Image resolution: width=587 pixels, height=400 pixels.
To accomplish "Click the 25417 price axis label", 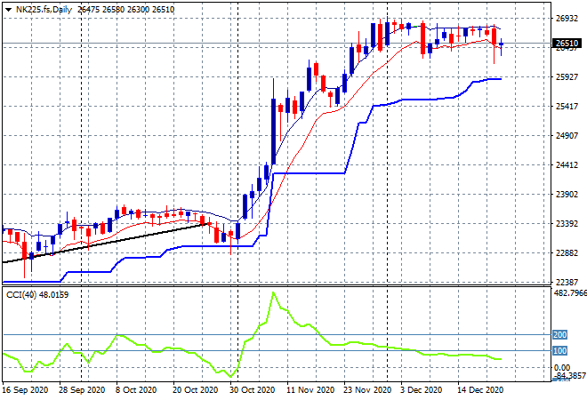I will coord(567,107).
